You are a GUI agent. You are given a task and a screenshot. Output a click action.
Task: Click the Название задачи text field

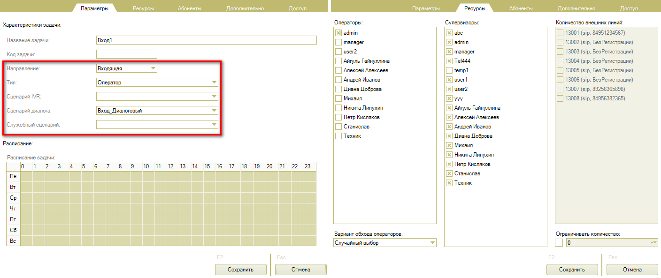click(x=206, y=40)
